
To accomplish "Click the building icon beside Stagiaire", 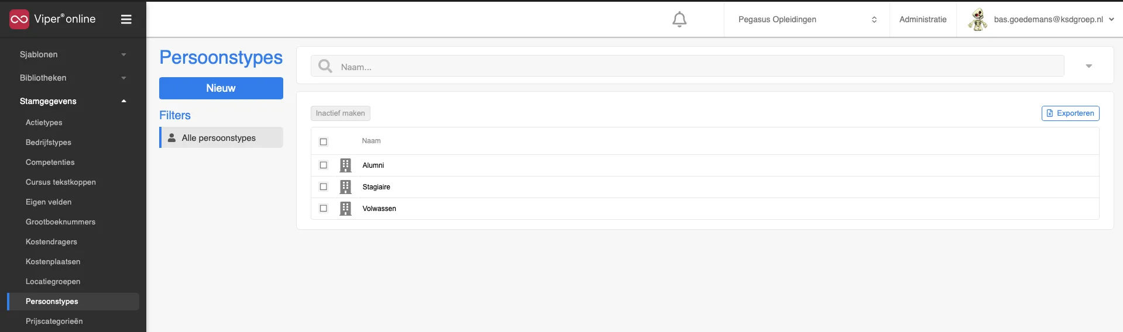I will [345, 187].
